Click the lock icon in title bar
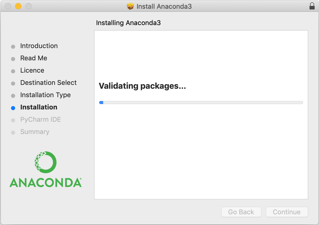The width and height of the screenshot is (319, 225). pyautogui.click(x=312, y=6)
